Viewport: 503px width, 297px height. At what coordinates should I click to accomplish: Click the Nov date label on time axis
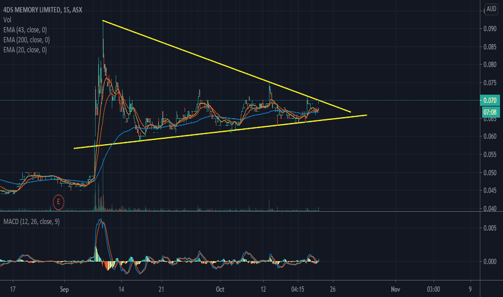396,289
